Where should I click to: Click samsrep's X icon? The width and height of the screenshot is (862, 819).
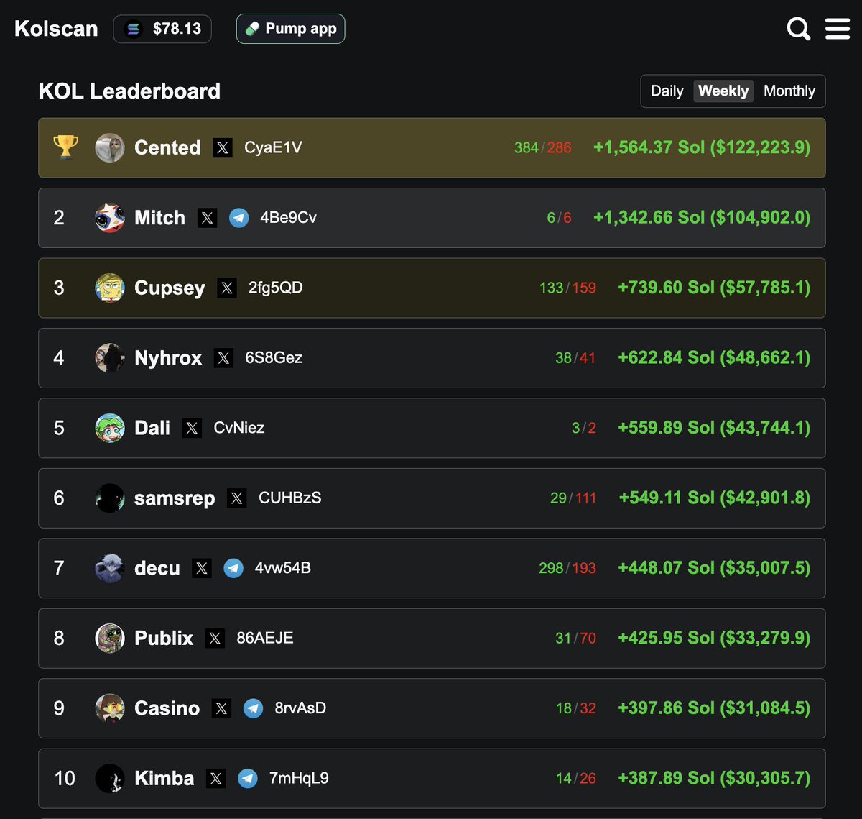click(237, 498)
